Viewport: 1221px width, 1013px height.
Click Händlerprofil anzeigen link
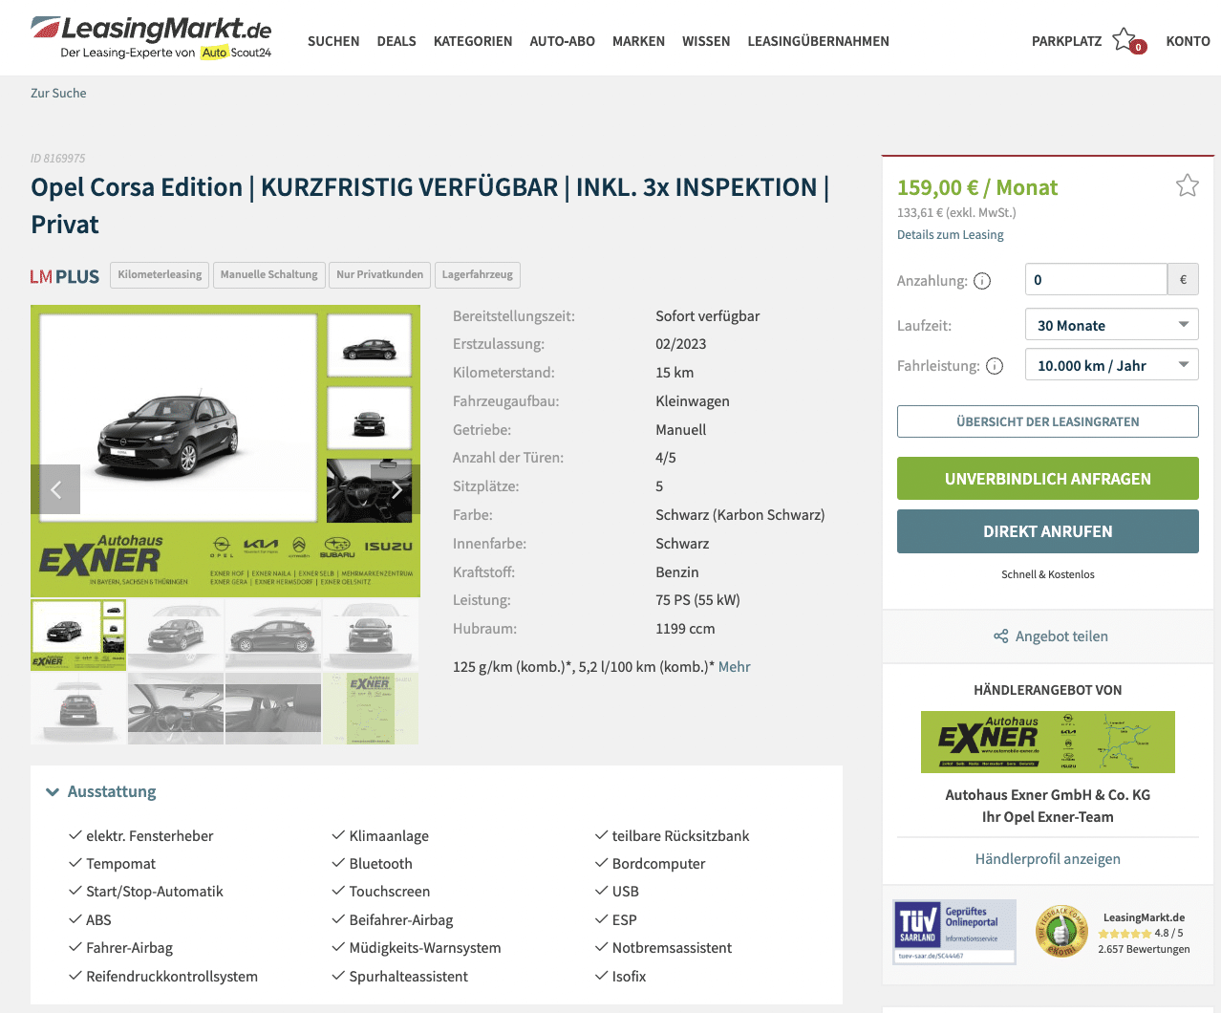click(1047, 859)
